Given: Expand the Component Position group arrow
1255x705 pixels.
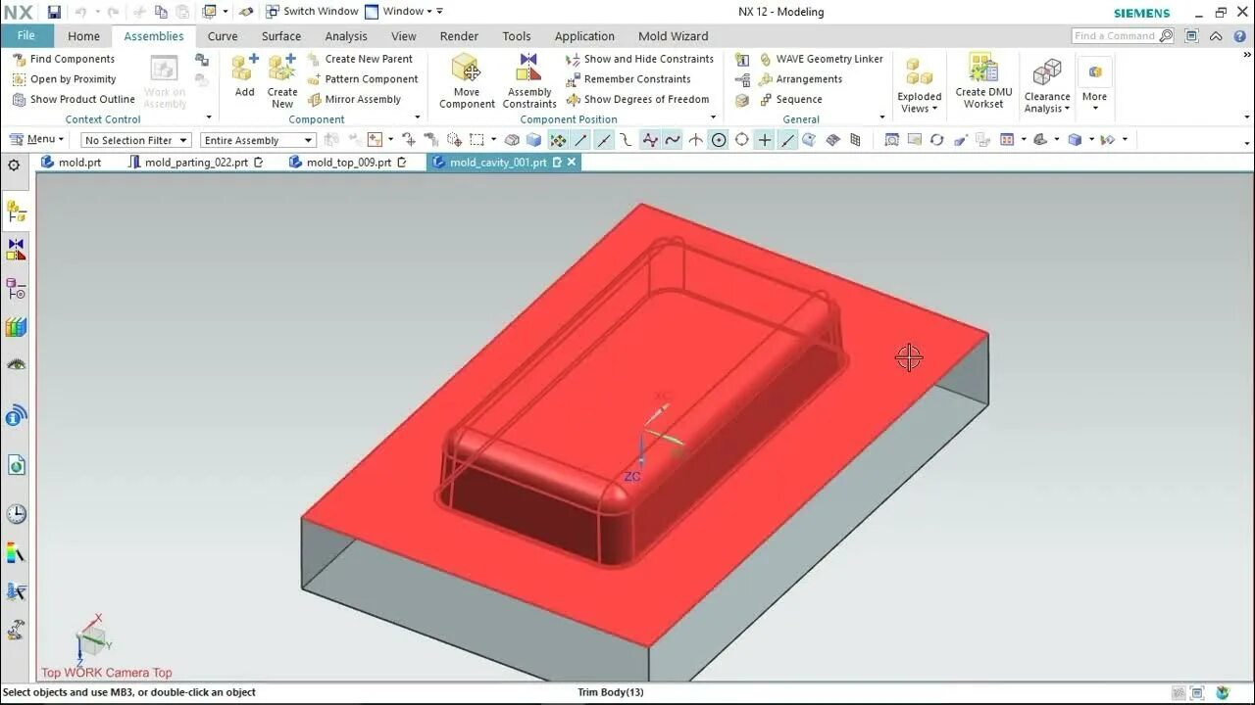Looking at the screenshot, I should pyautogui.click(x=713, y=118).
